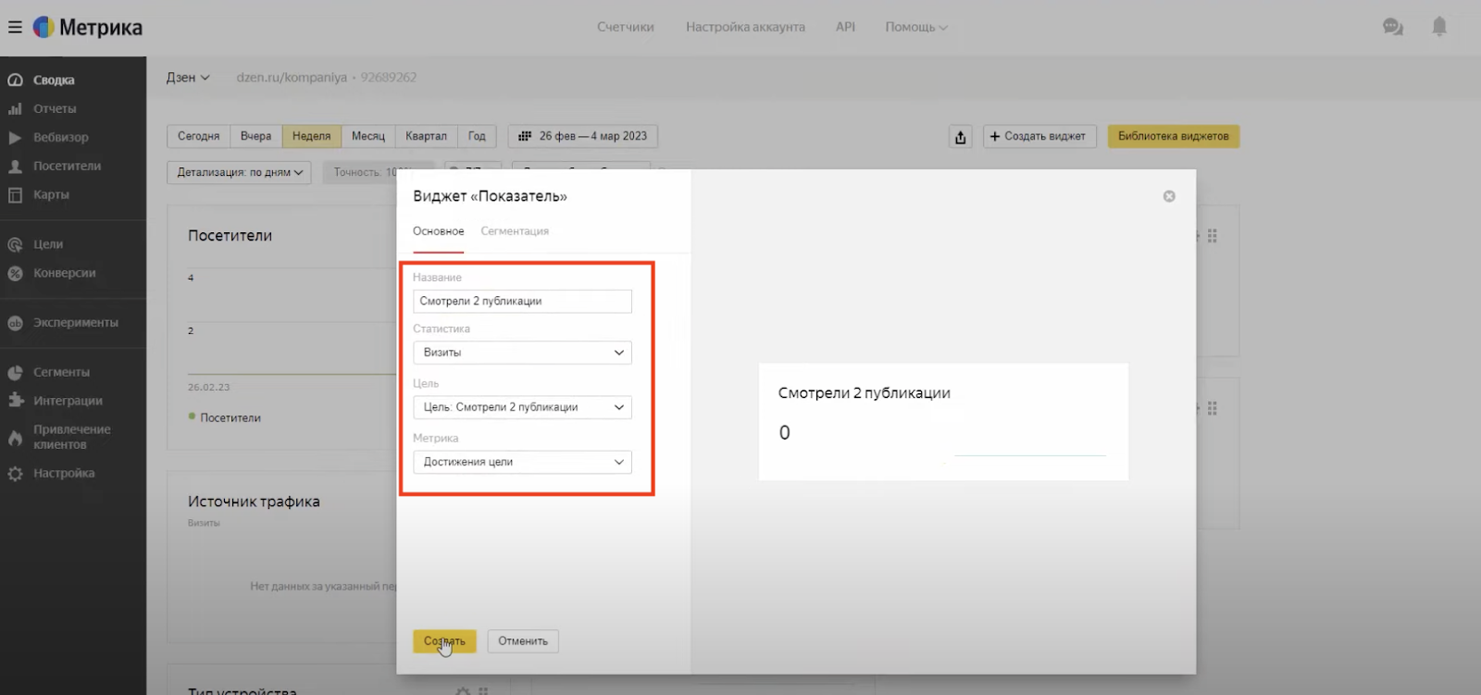Expand the Статистика Визиты dropdown

click(522, 353)
